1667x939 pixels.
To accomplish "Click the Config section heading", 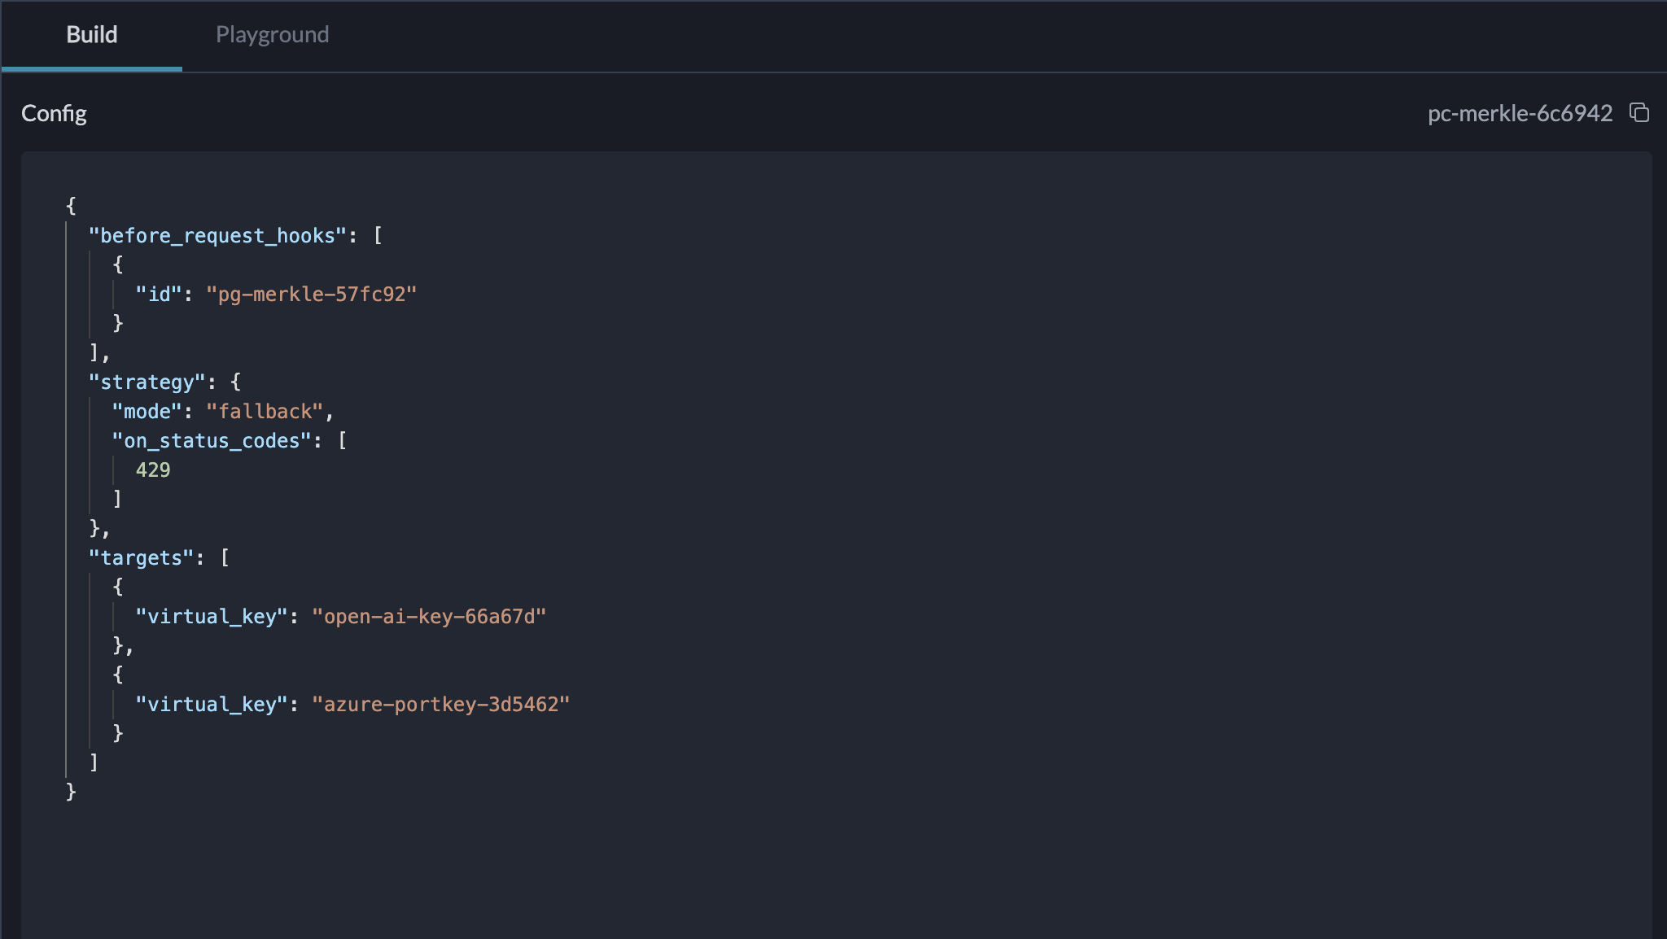I will pos(54,113).
